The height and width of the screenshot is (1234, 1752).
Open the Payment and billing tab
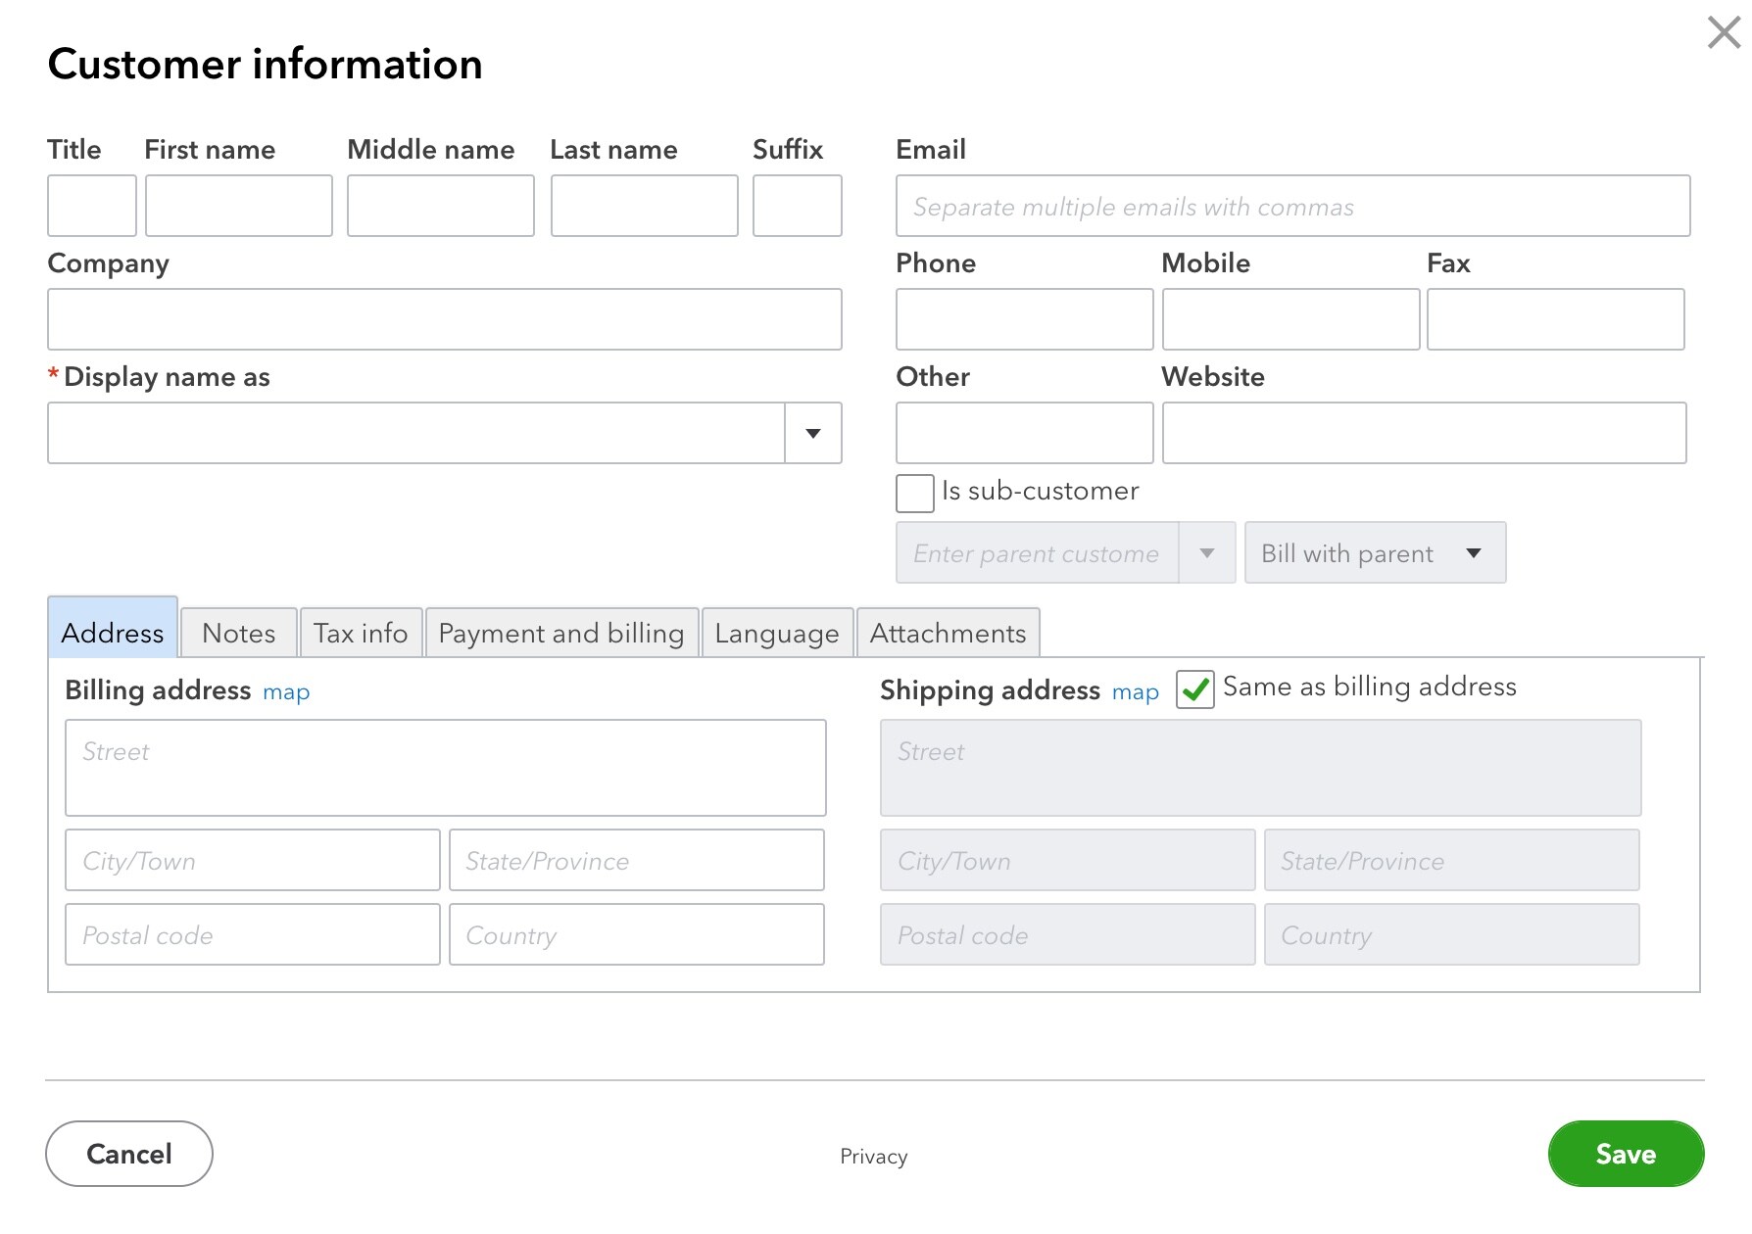561,633
